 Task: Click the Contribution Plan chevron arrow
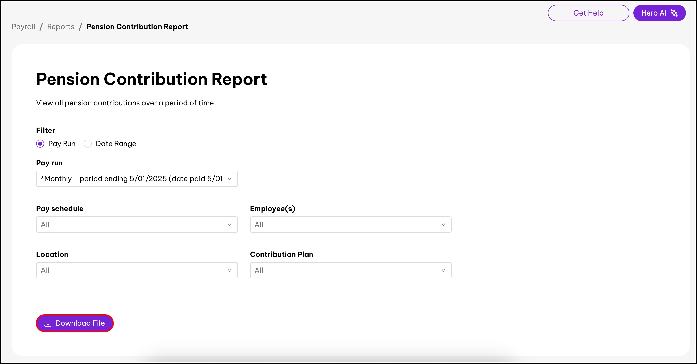[x=443, y=270]
